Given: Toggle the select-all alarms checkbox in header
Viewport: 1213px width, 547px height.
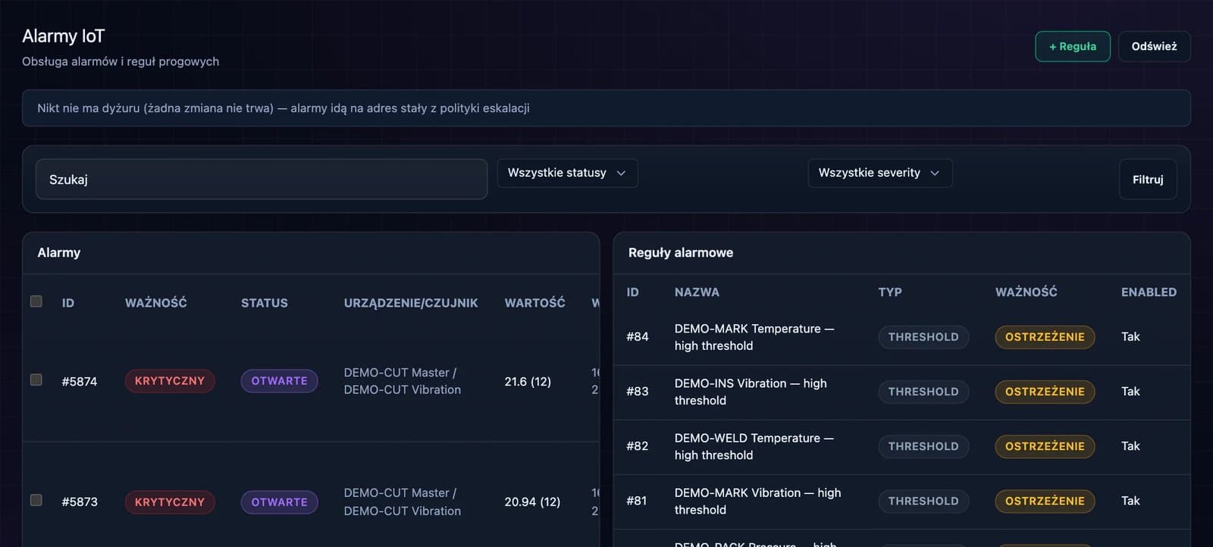Looking at the screenshot, I should [x=36, y=302].
